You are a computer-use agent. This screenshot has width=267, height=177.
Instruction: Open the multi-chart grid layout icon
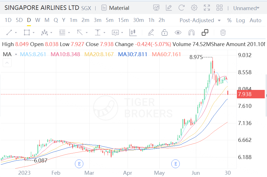[220, 8]
